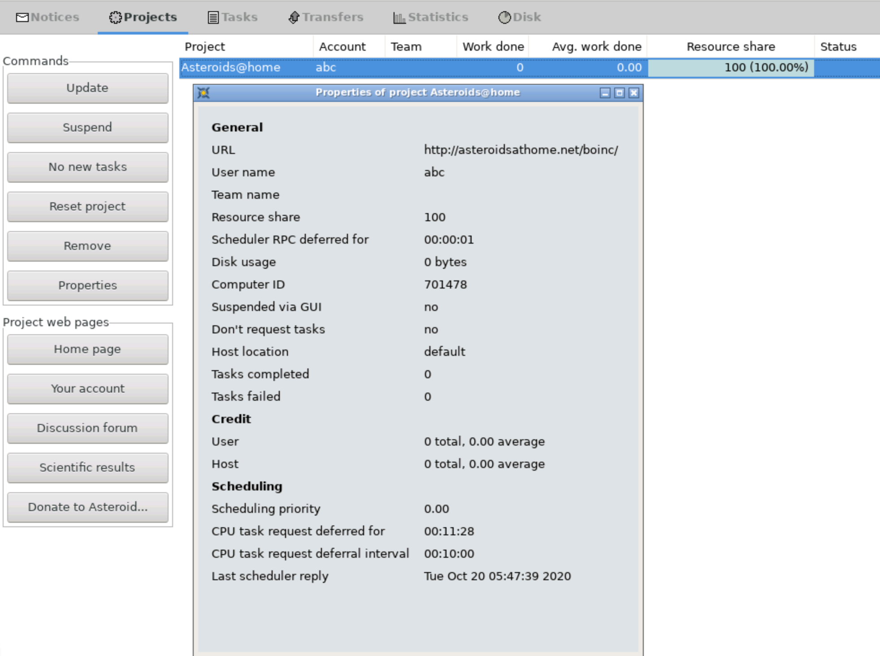This screenshot has height=656, width=880.
Task: Open the Scientific results page
Action: pos(87,468)
